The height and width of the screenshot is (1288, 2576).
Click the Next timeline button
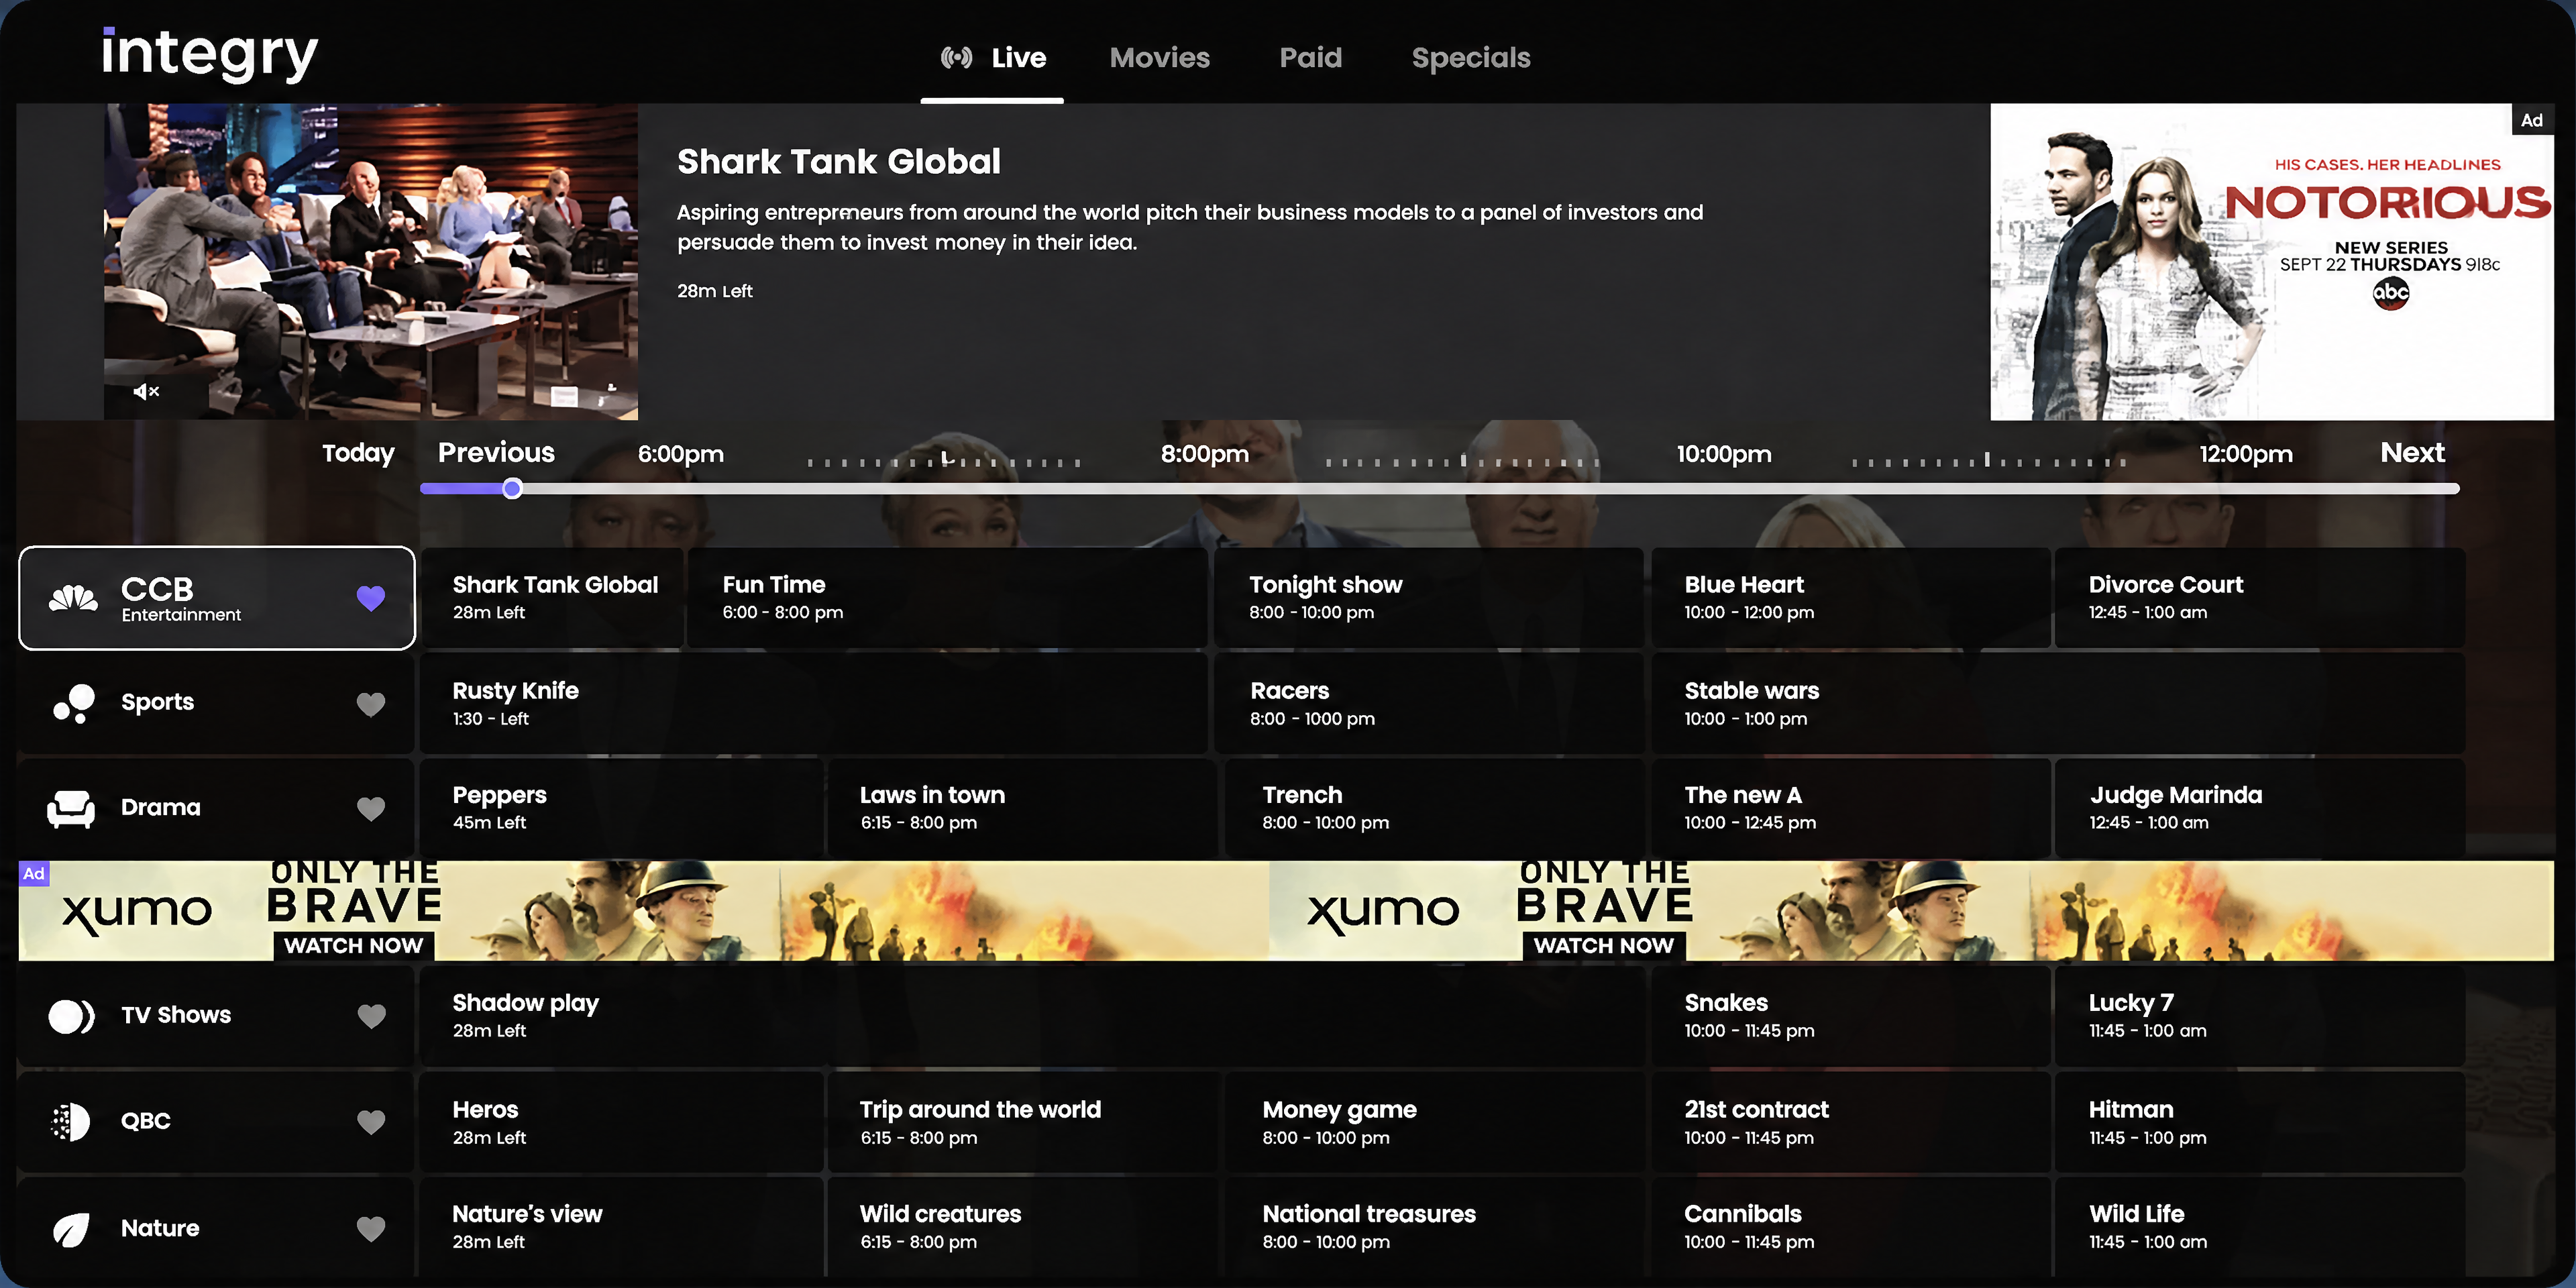click(2412, 453)
